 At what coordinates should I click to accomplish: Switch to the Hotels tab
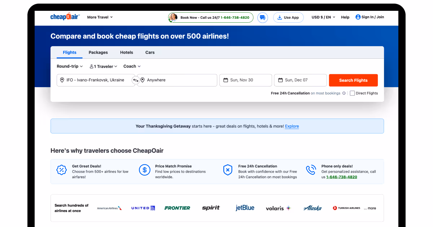pyautogui.click(x=126, y=52)
